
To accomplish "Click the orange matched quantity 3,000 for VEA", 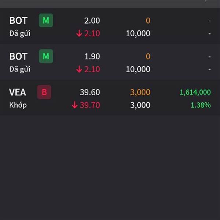I will pyautogui.click(x=140, y=92).
